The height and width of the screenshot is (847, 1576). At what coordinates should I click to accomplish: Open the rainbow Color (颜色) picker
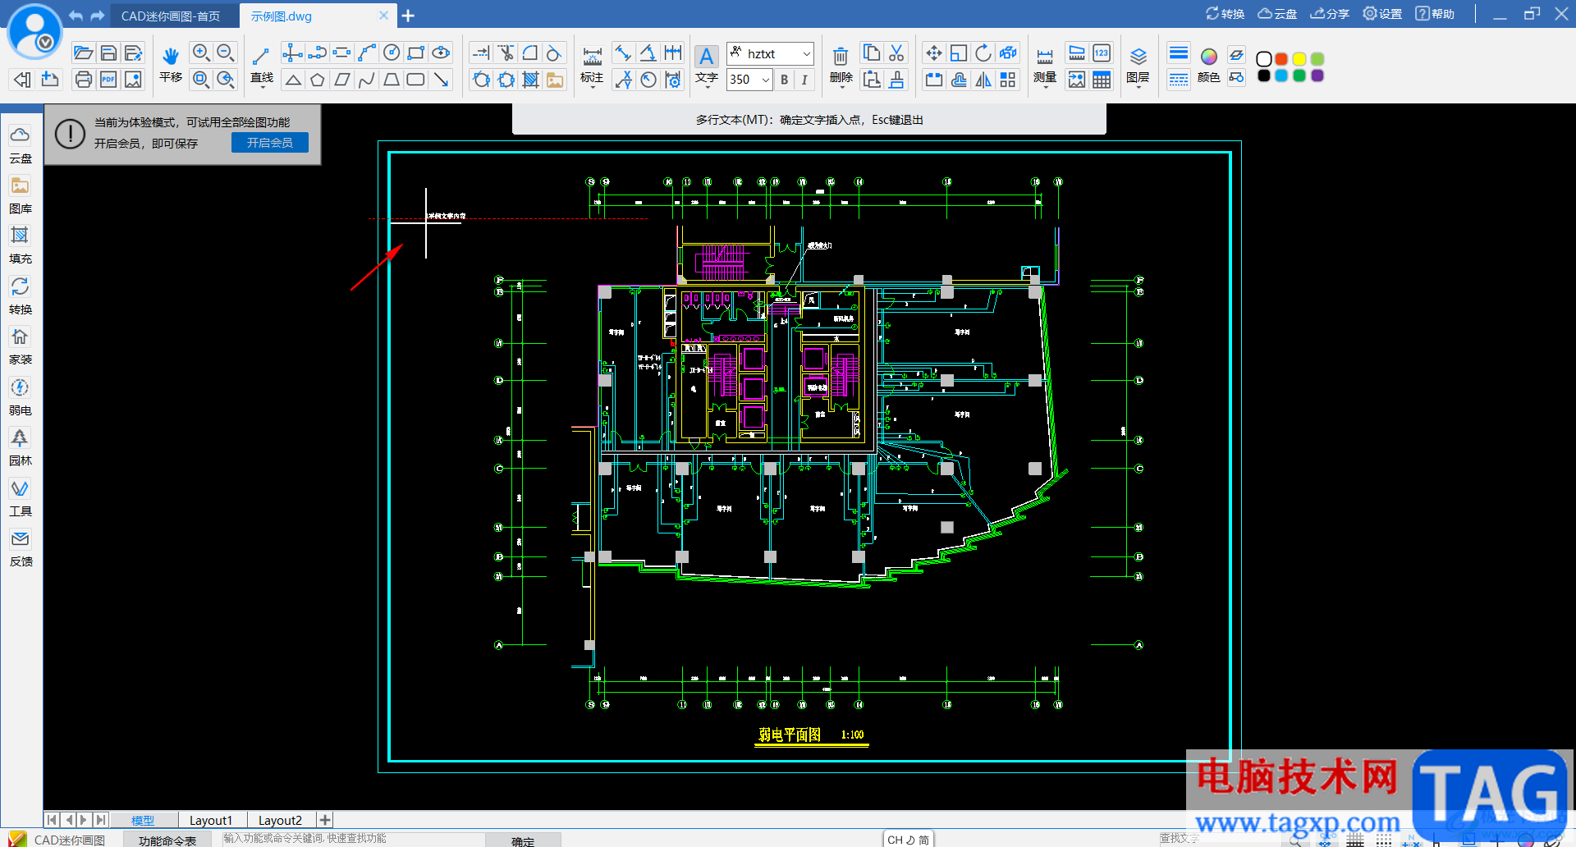[x=1208, y=66]
